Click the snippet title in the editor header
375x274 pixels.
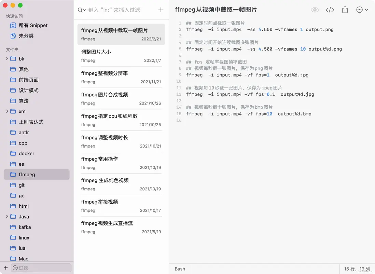[x=216, y=10]
